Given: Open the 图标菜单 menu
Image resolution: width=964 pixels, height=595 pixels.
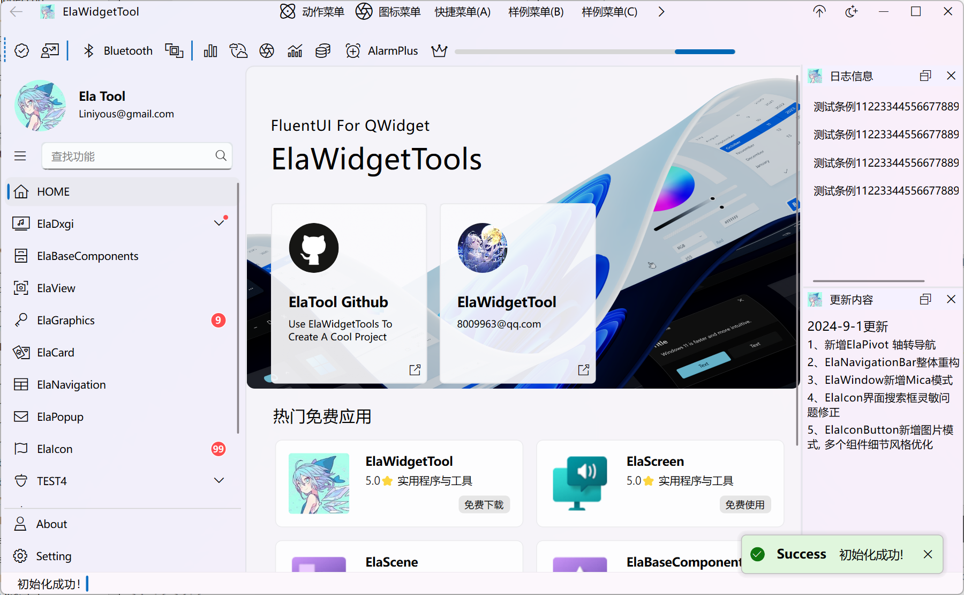Looking at the screenshot, I should (x=388, y=12).
